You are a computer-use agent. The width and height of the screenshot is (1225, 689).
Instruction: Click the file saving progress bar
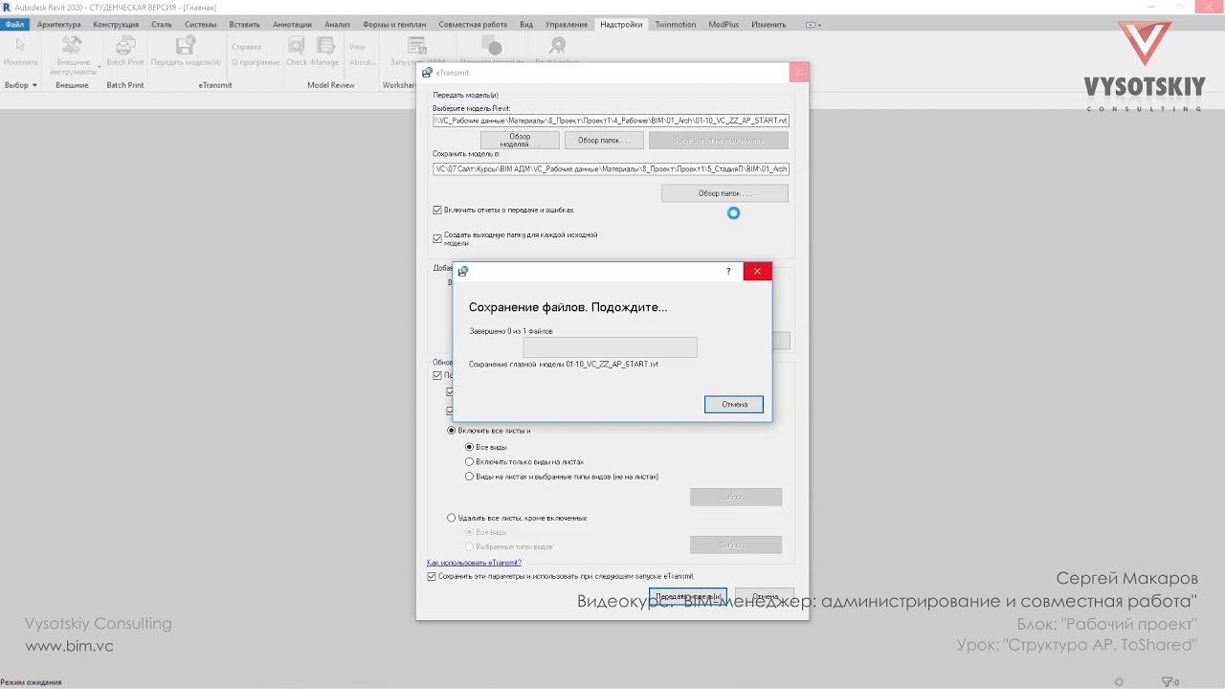610,347
